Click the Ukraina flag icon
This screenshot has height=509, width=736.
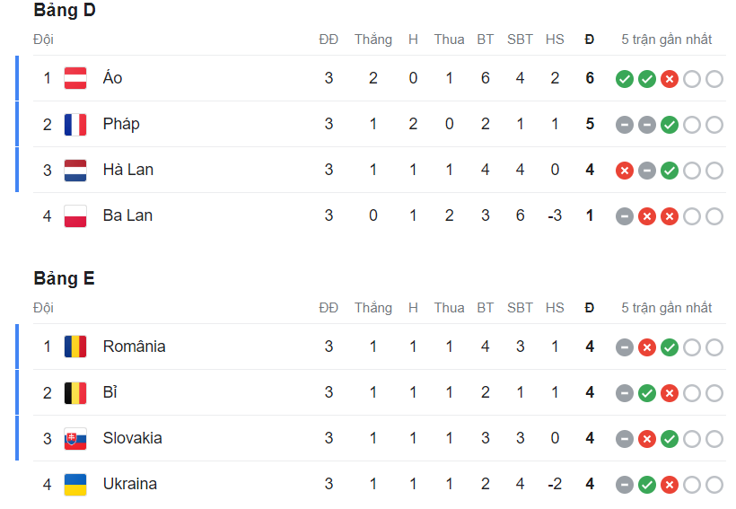[75, 485]
